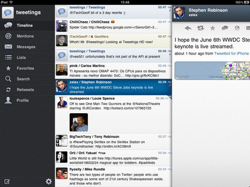This screenshot has height=187, width=250.
Task: Tap the favorite star icon in tweet detail
Action: point(213,28)
